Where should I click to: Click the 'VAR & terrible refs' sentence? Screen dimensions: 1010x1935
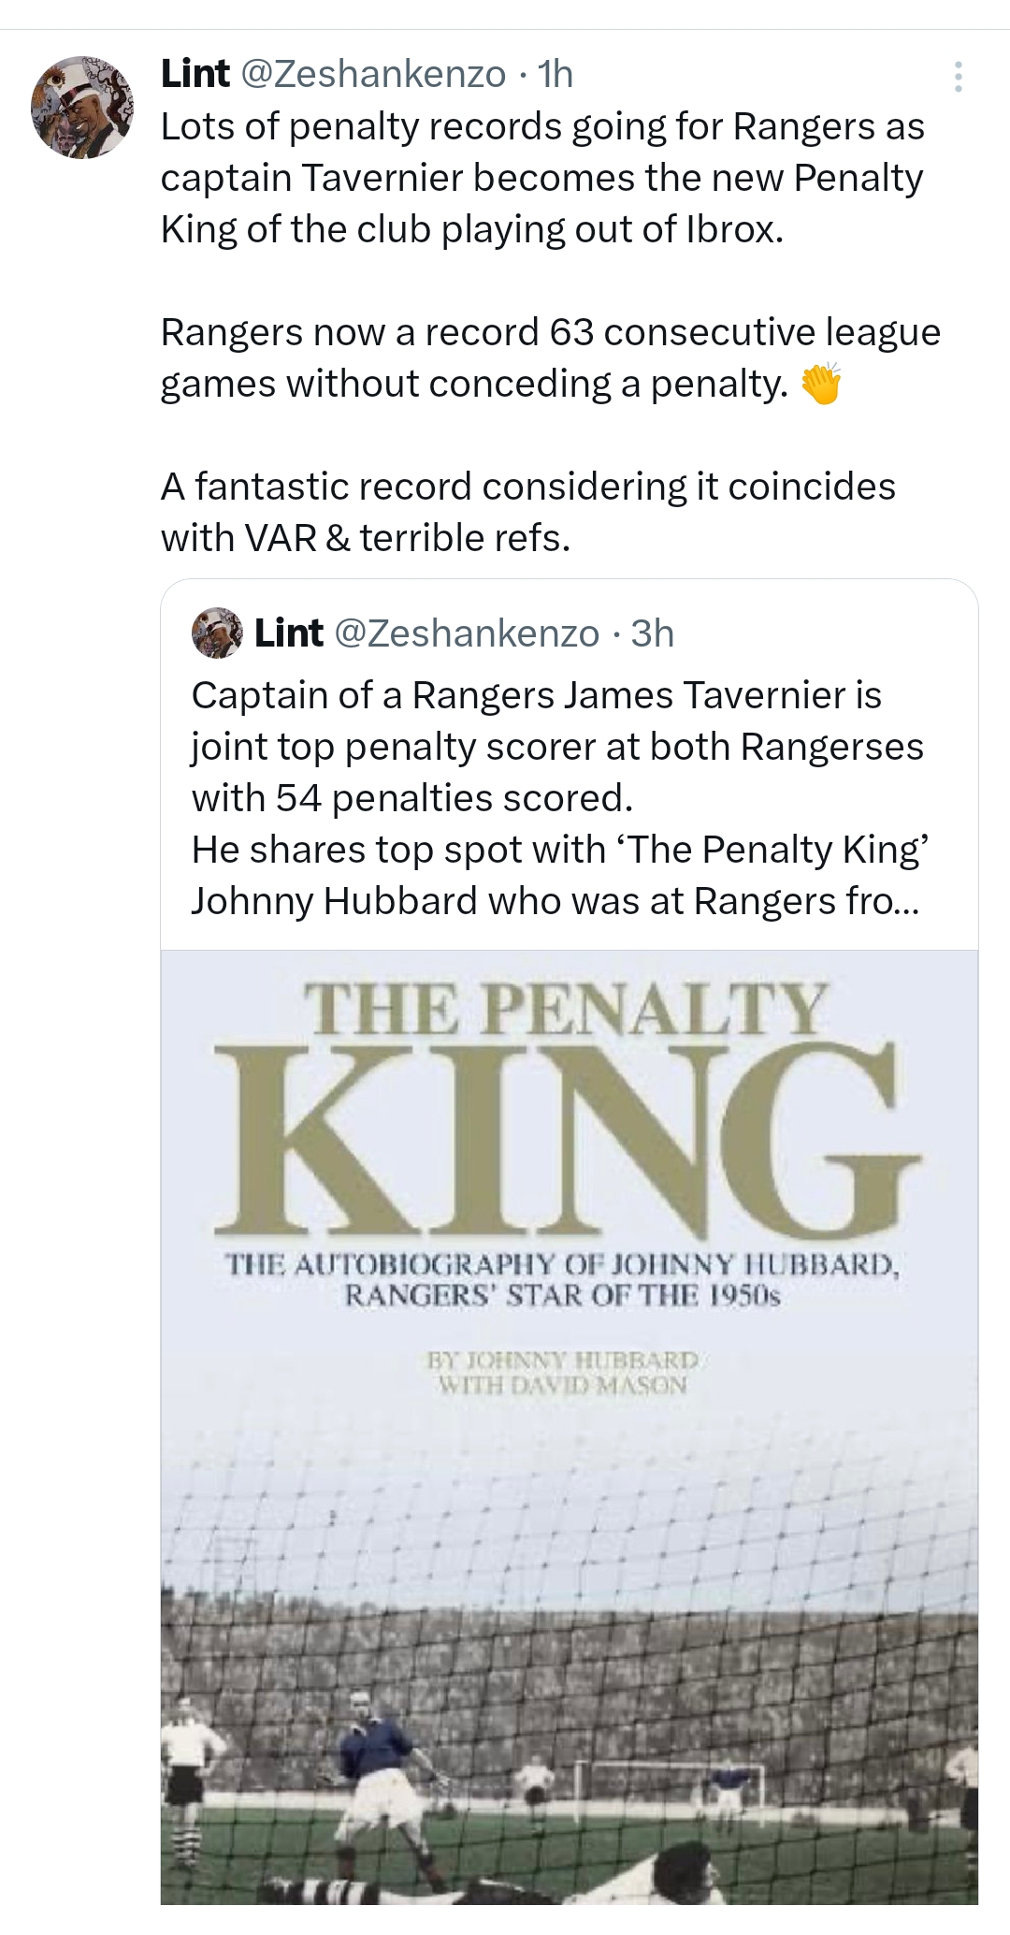point(365,538)
